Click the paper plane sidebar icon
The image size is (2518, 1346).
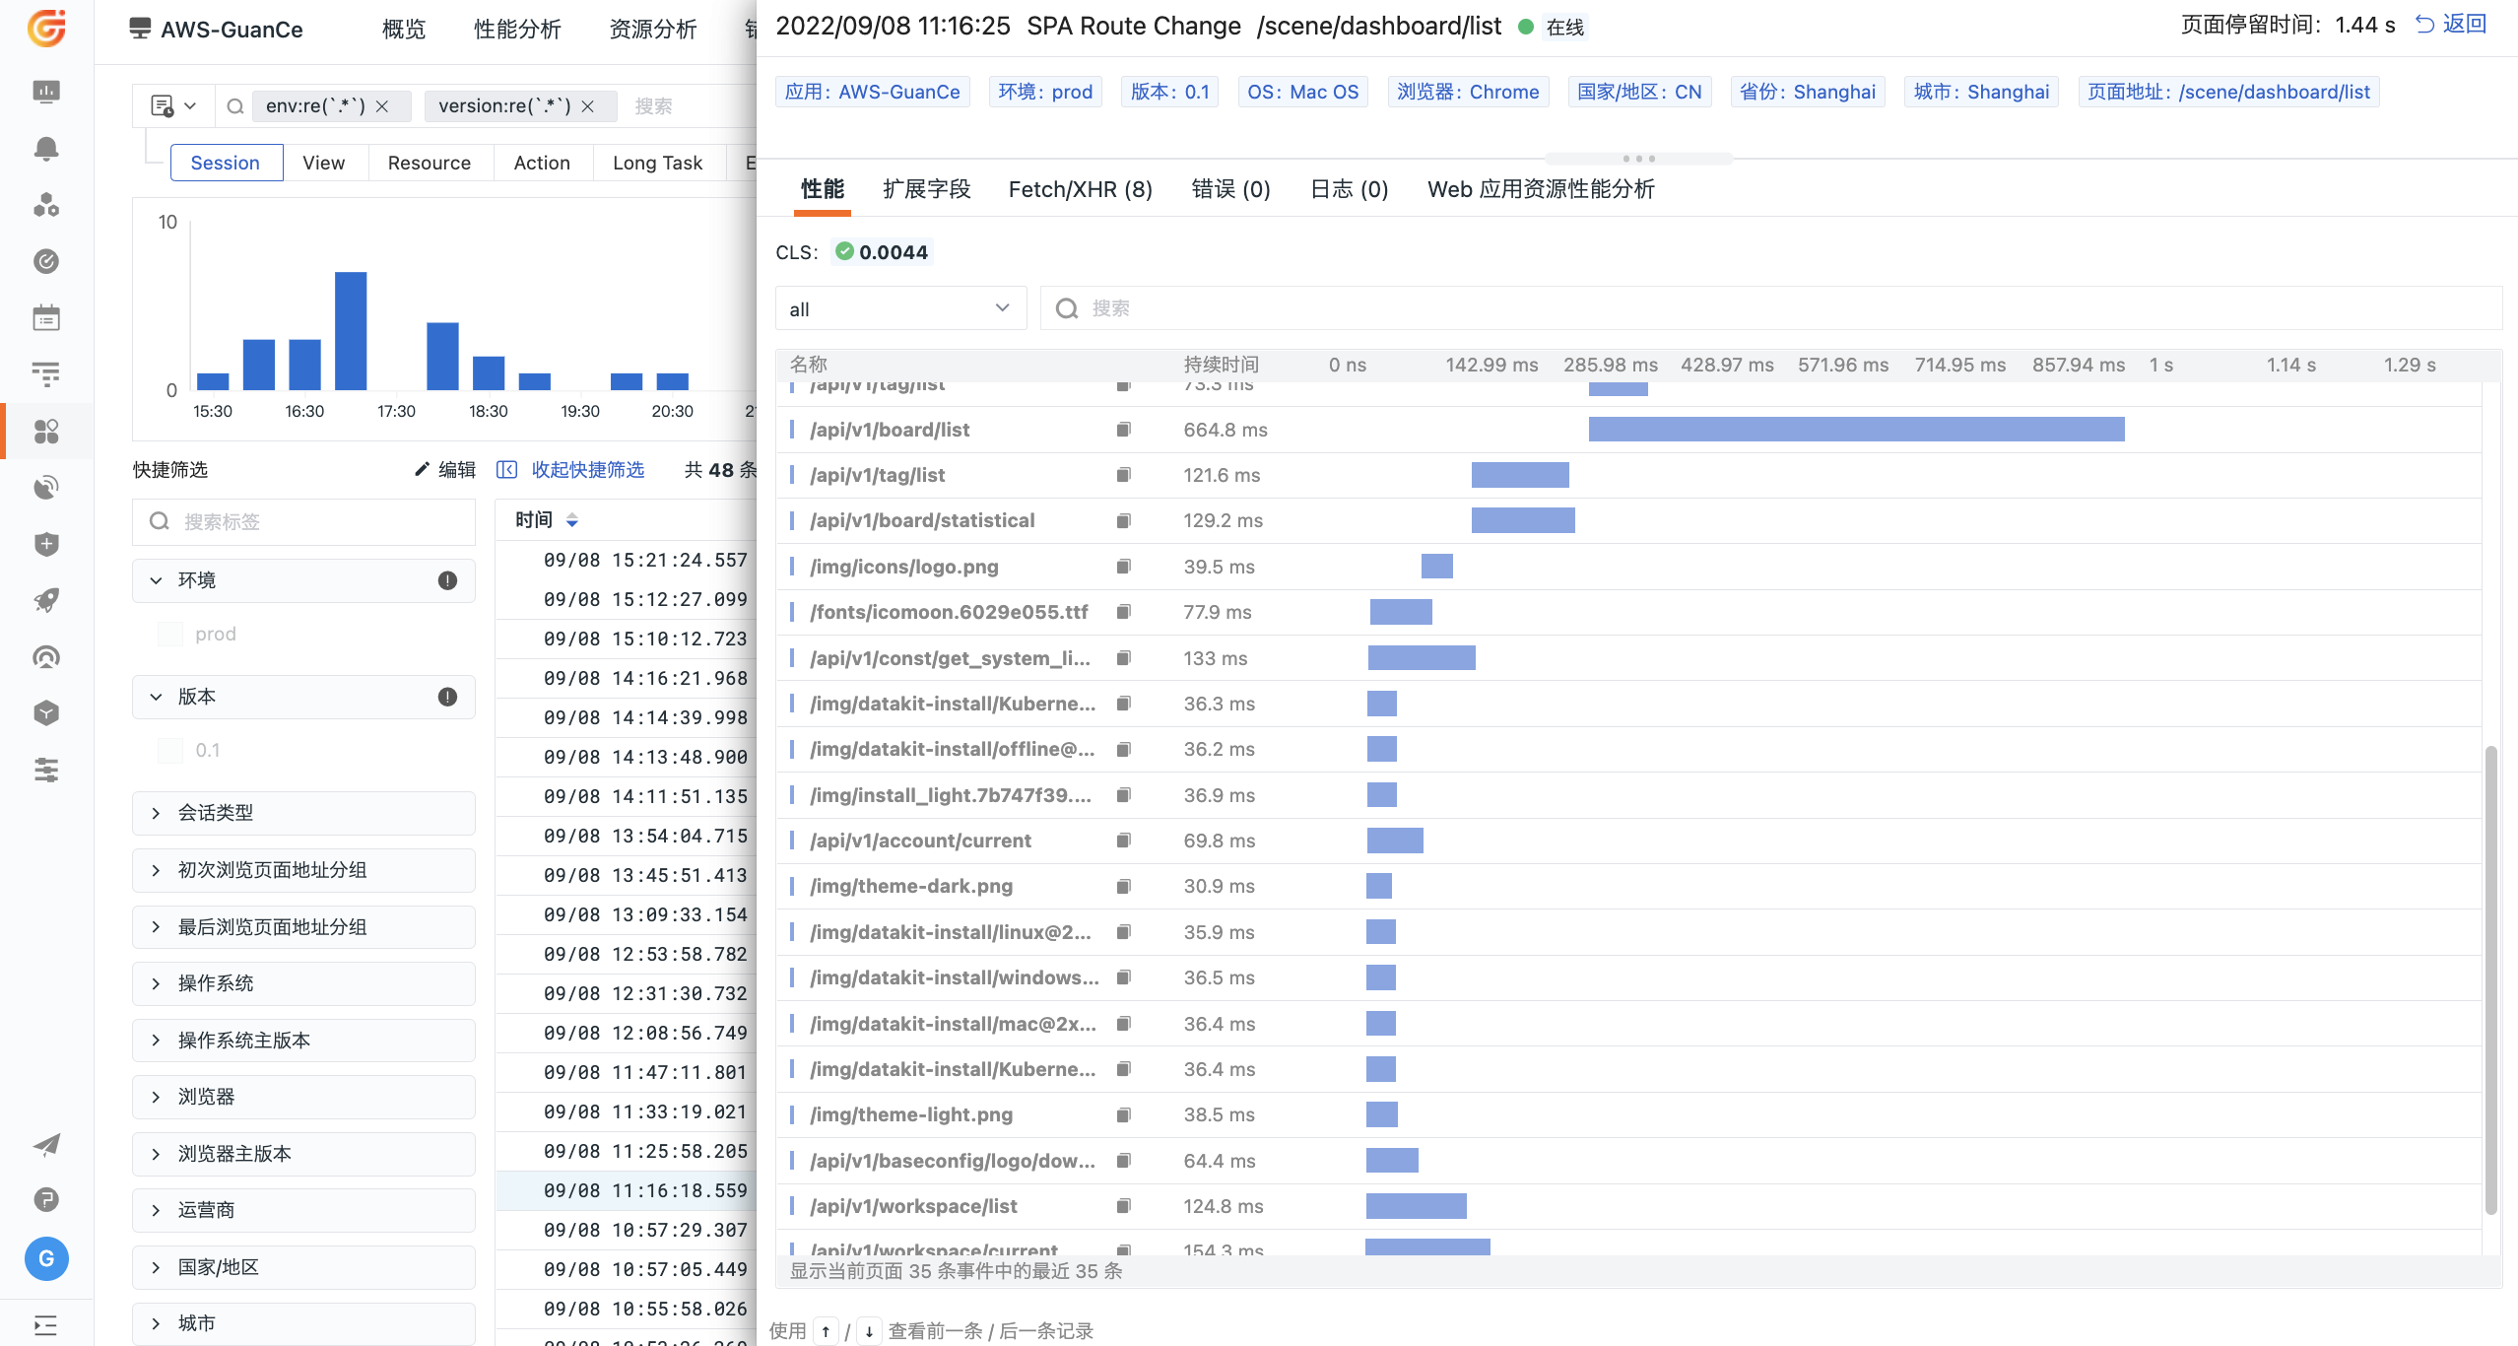(46, 1144)
